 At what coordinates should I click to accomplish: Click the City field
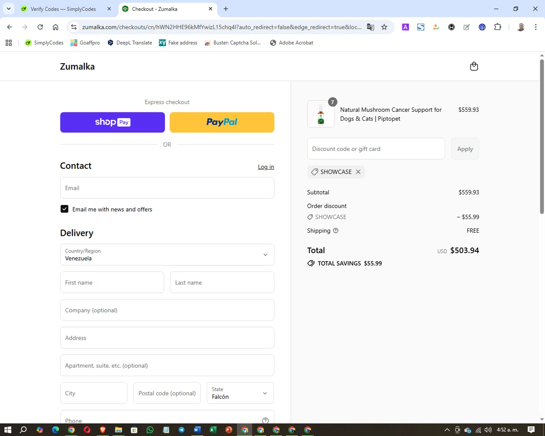point(94,393)
